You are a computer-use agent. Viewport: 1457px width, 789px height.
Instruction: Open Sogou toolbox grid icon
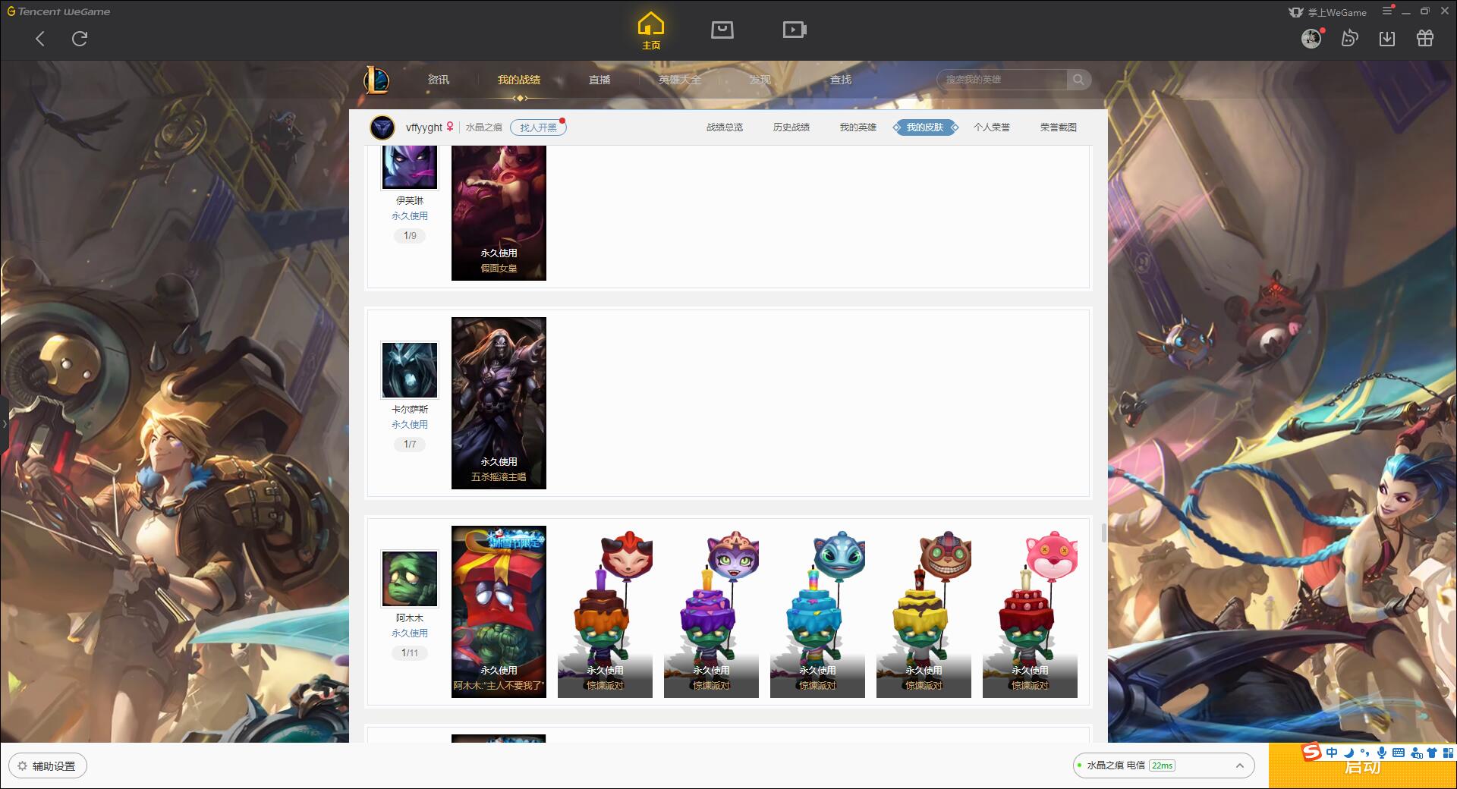(x=1448, y=753)
